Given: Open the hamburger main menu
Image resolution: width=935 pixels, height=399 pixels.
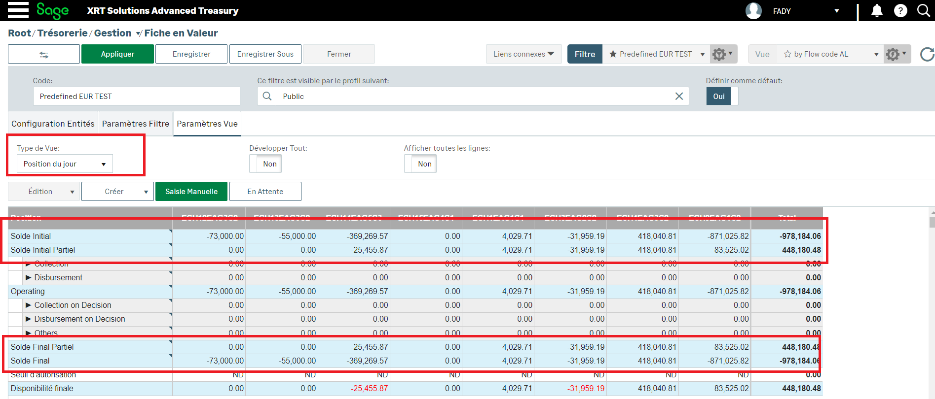Looking at the screenshot, I should (18, 10).
